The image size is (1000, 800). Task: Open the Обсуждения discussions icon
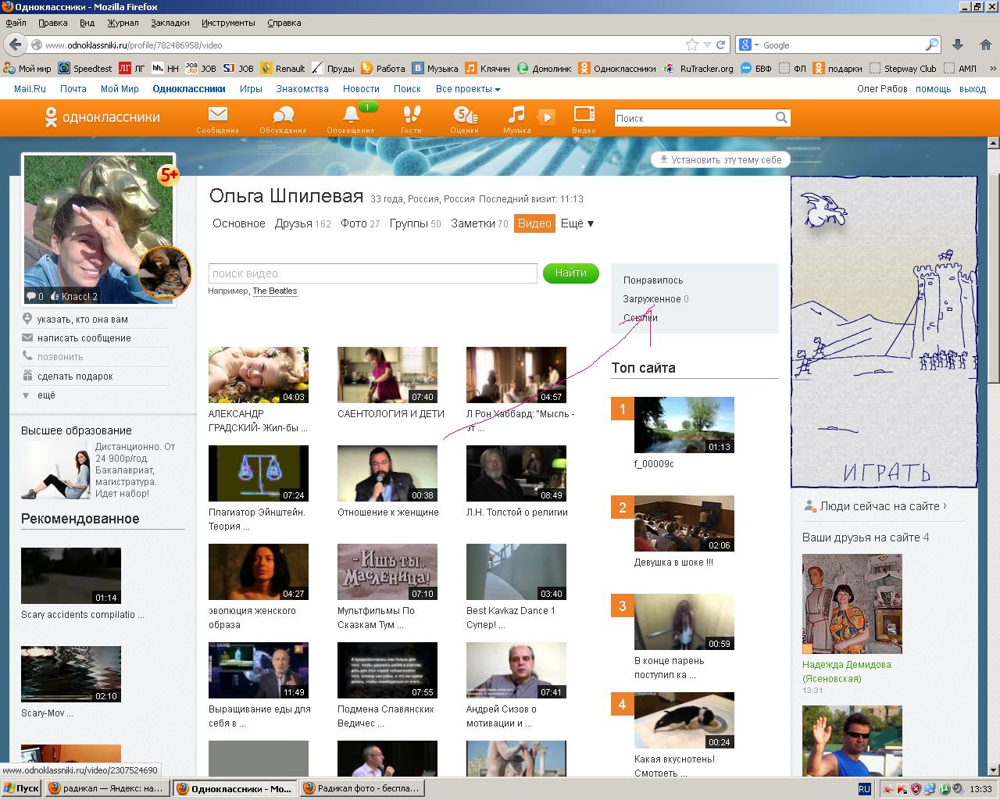click(283, 119)
